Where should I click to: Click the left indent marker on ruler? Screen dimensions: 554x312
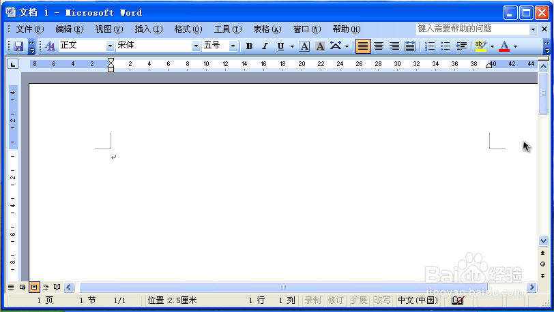[111, 69]
